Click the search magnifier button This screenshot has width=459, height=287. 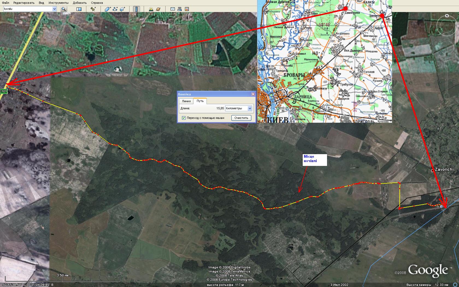point(64,9)
